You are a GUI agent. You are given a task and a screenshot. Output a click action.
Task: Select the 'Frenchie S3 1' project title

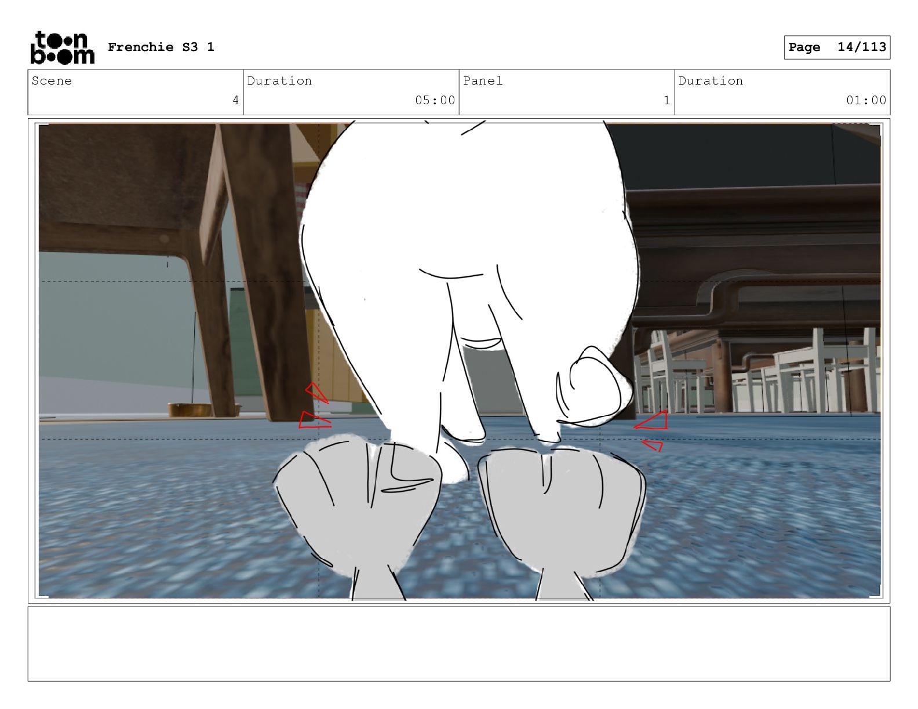point(161,47)
